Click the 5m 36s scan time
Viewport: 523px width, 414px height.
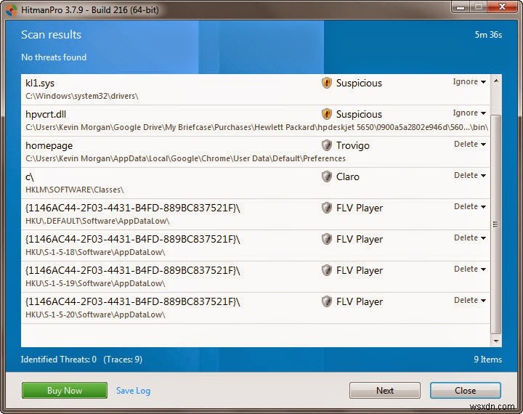click(x=488, y=35)
